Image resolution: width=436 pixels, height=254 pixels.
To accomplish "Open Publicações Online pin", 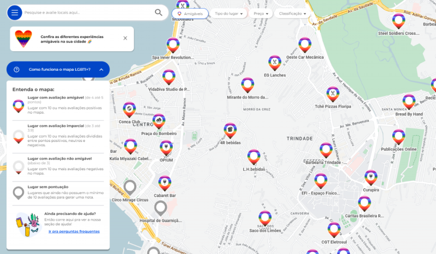I will (x=398, y=137).
